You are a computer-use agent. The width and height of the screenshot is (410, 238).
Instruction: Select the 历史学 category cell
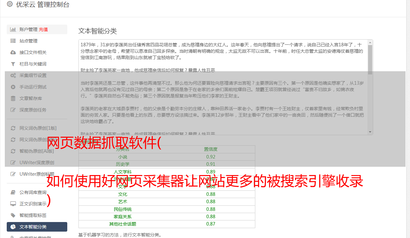click(x=123, y=164)
